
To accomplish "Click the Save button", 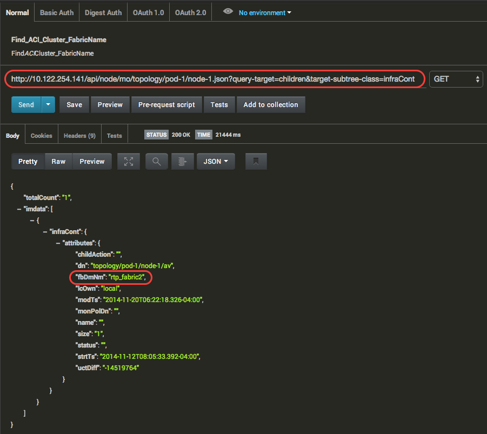I will pos(74,105).
